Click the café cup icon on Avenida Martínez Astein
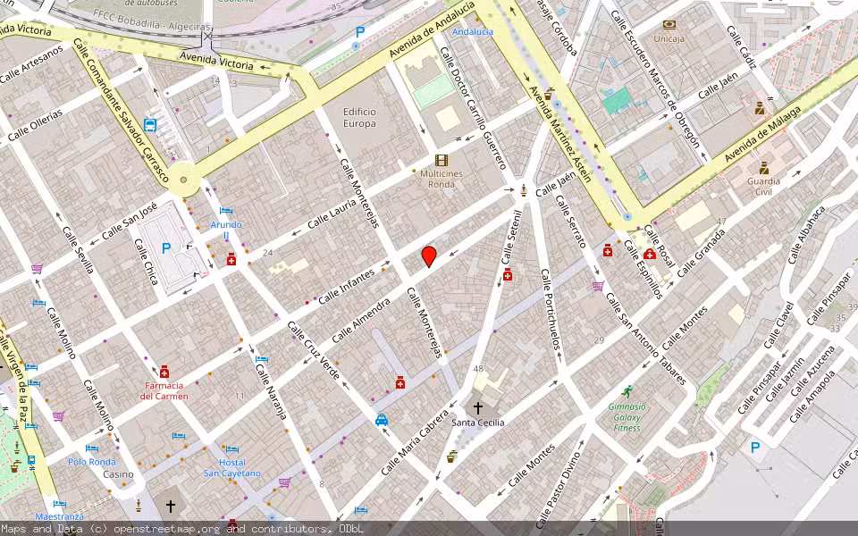858x536 pixels. pyautogui.click(x=548, y=95)
